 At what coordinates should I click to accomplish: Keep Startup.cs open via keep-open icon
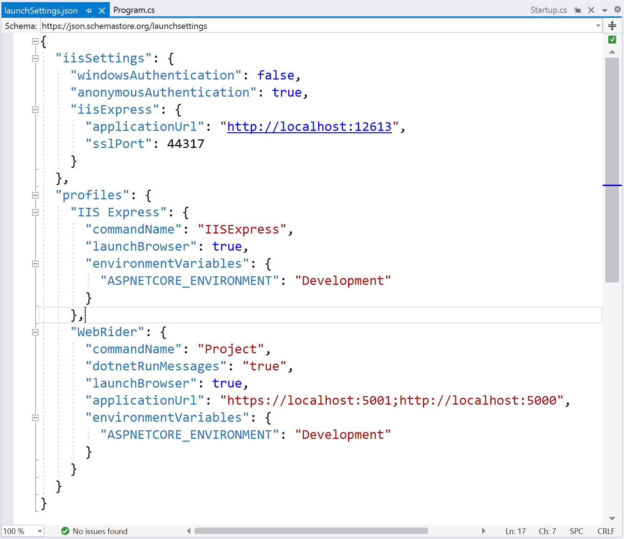pyautogui.click(x=577, y=10)
